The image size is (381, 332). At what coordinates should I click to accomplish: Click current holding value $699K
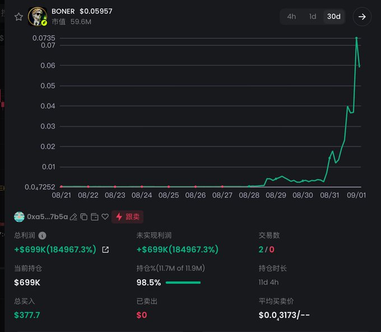(27, 283)
